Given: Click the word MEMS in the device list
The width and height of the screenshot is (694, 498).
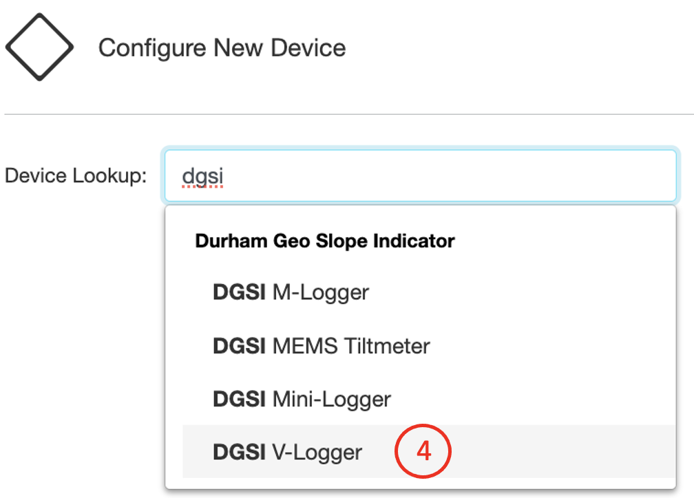Looking at the screenshot, I should tap(306, 346).
